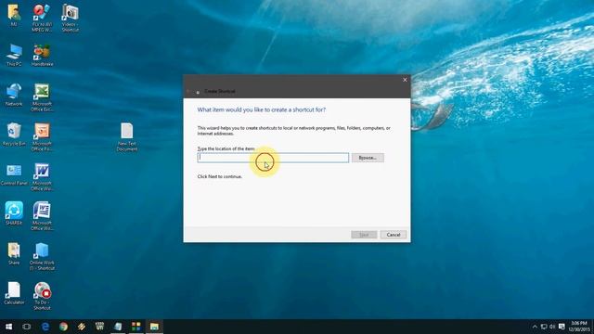This screenshot has height=334, width=594.
Task: Select the Videos shortcut icon
Action: click(71, 18)
